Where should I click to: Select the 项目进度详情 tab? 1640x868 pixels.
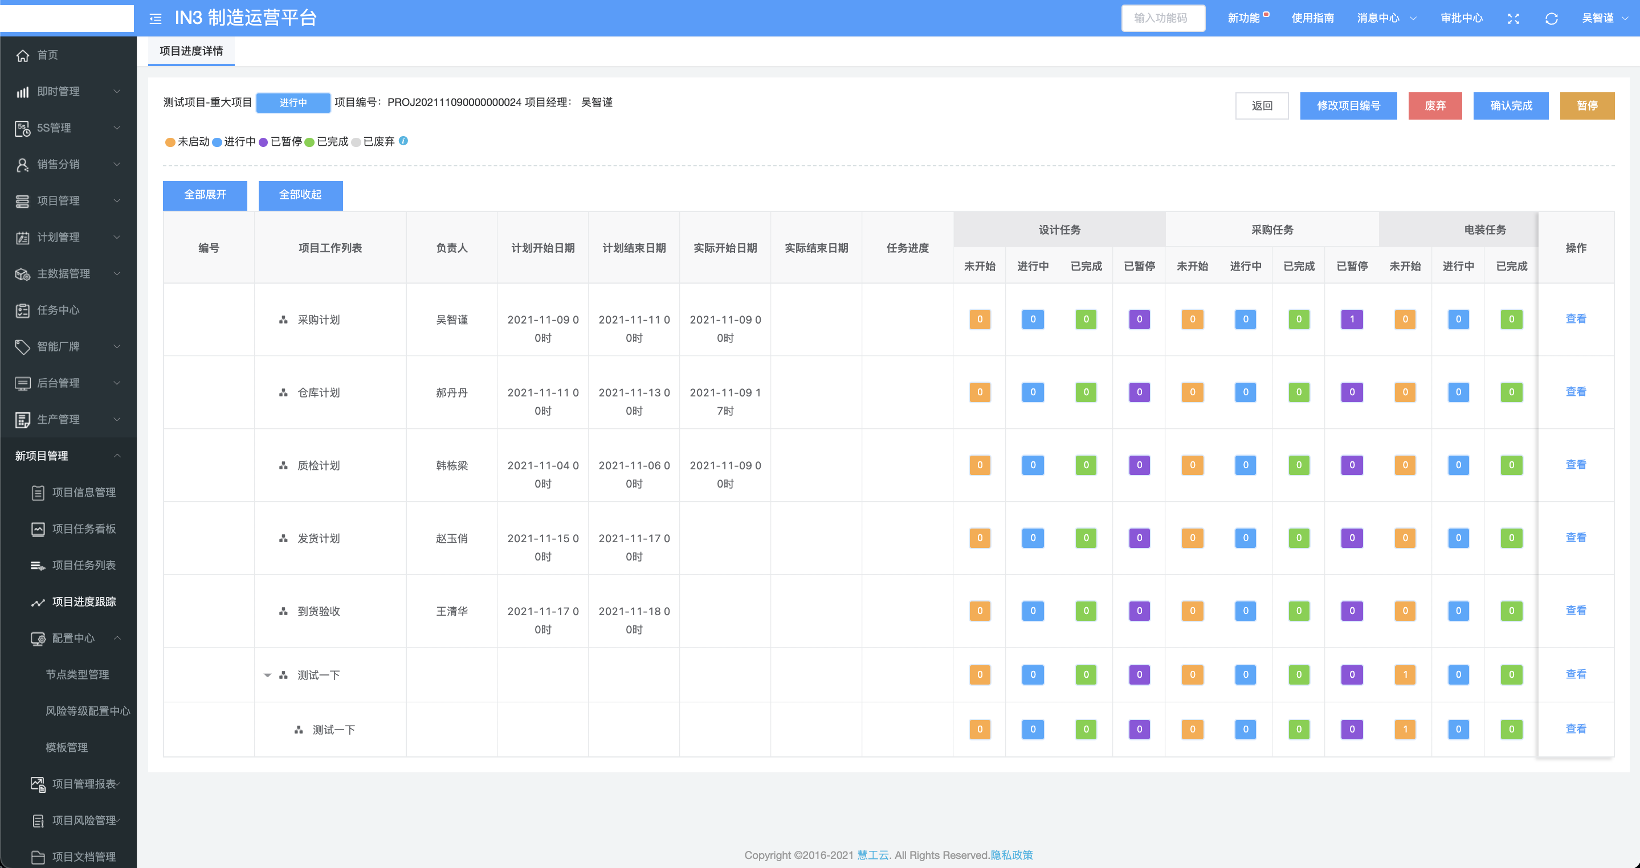[191, 51]
